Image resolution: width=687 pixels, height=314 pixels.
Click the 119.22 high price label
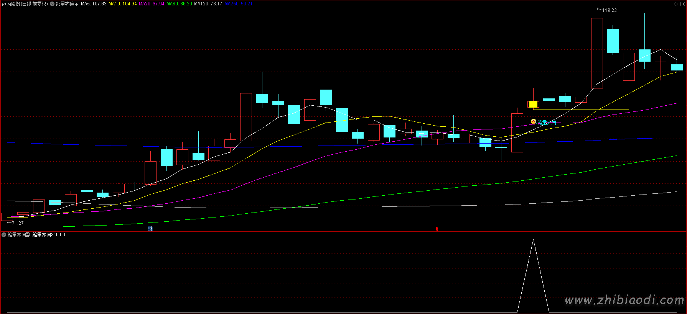point(609,10)
